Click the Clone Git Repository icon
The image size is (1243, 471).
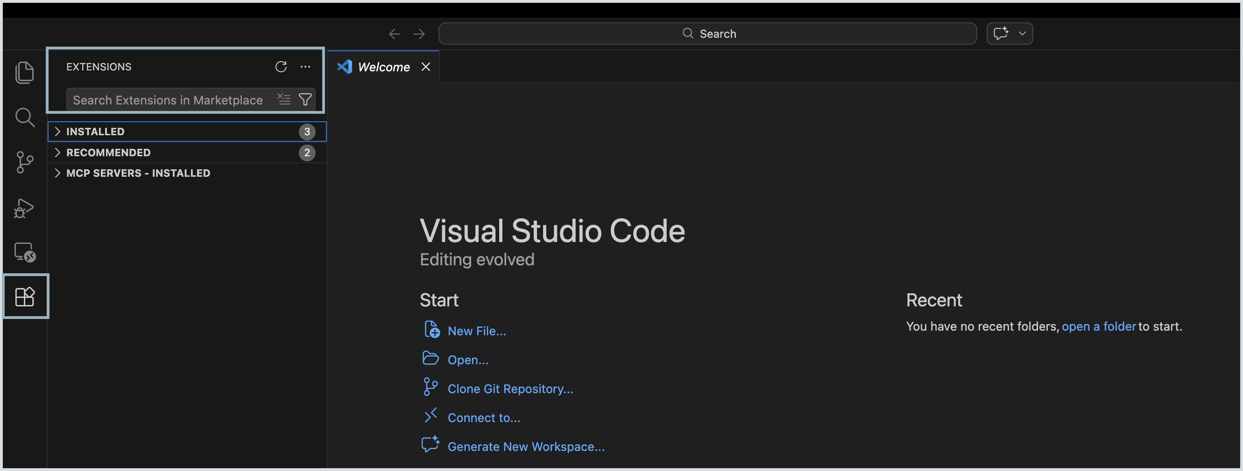(x=430, y=387)
